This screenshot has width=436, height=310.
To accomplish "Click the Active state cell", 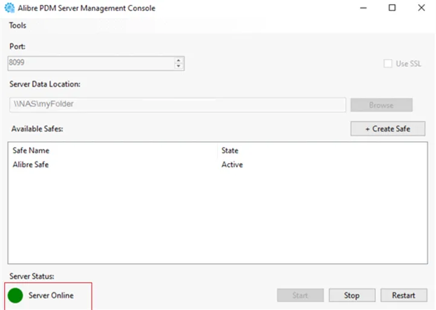I will point(232,164).
